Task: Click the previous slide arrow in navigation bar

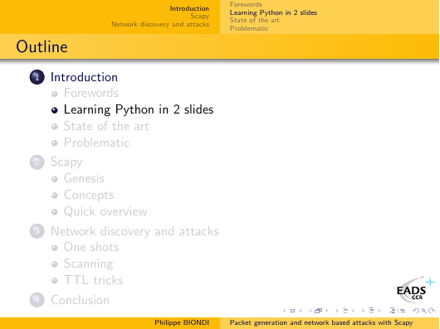Action: click(x=284, y=311)
